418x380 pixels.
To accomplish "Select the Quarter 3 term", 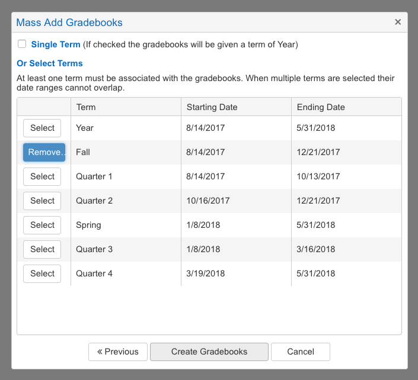I will coord(42,249).
